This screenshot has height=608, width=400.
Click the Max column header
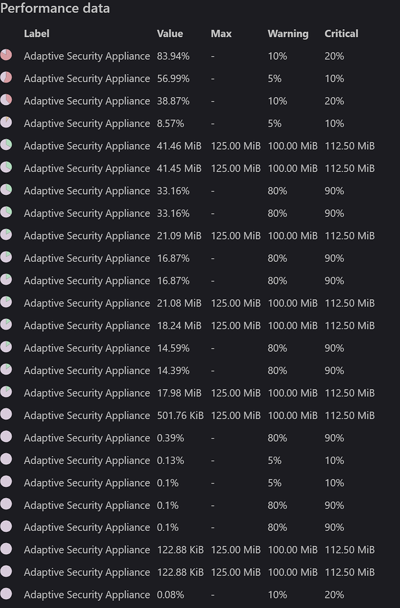pos(221,34)
